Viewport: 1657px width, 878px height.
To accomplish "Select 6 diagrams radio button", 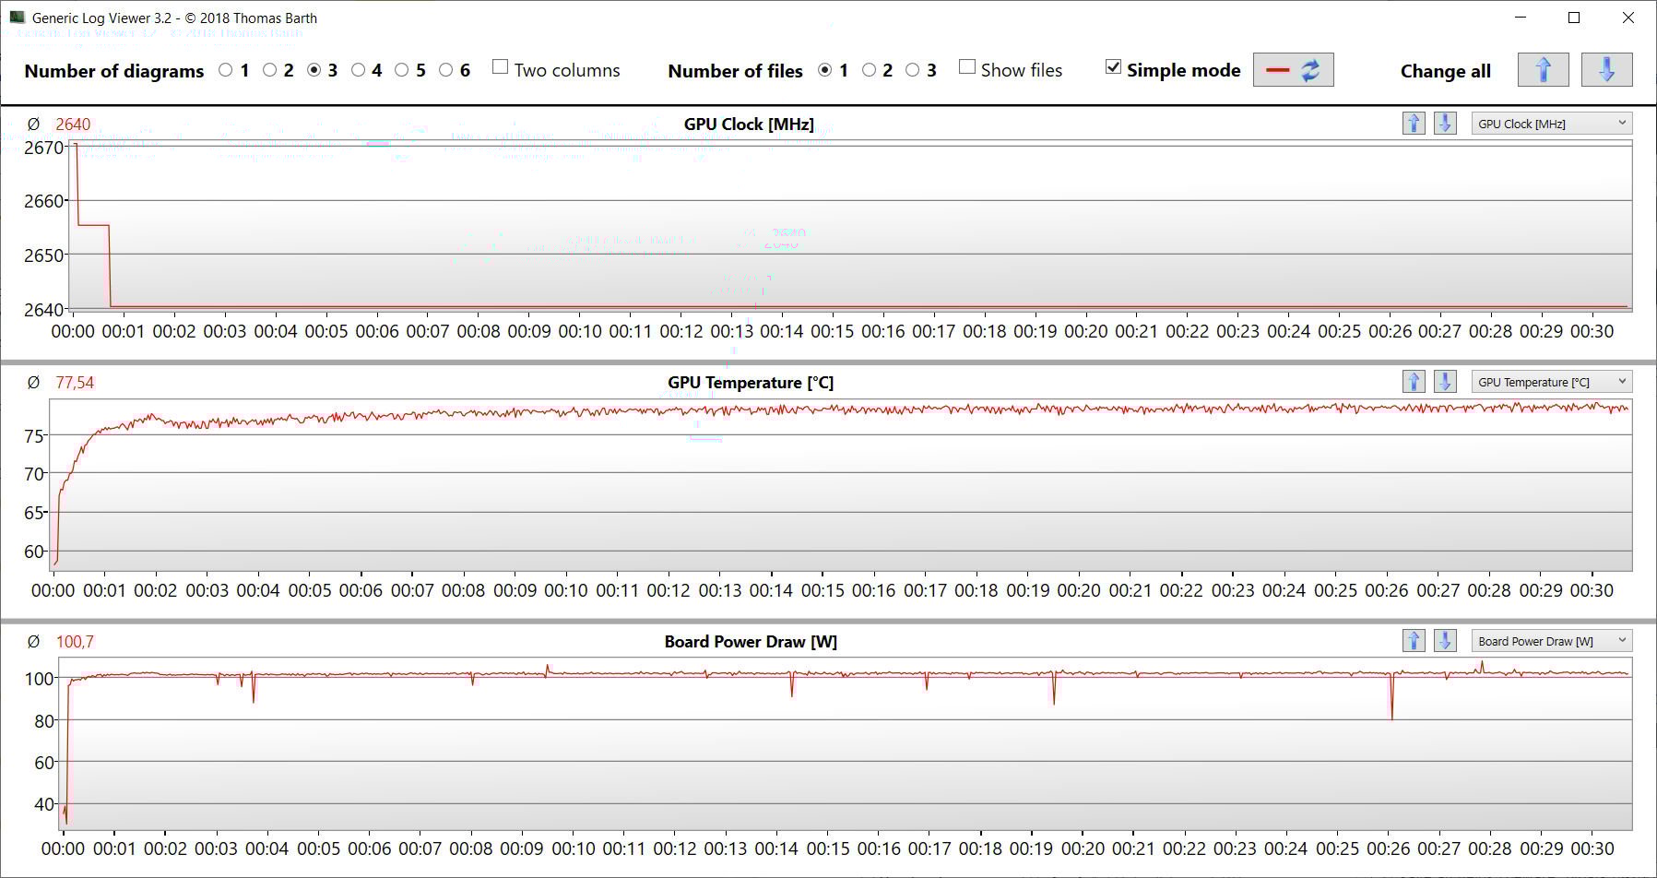I will point(446,70).
